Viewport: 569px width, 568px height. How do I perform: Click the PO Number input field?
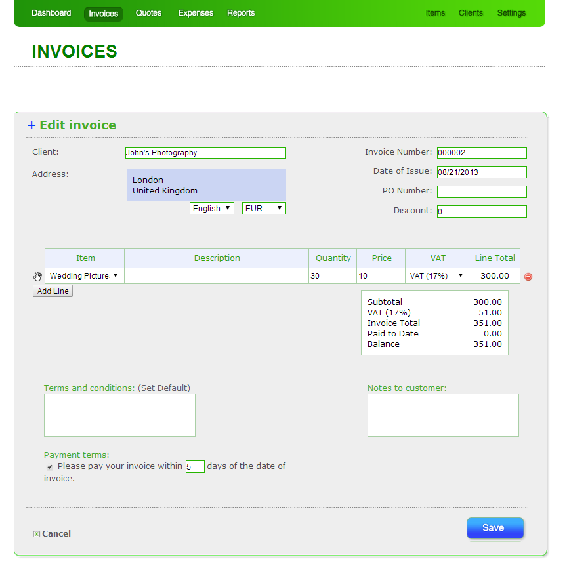481,192
